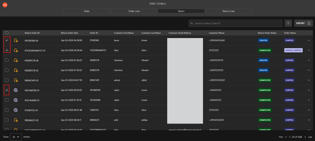Click the globe icon for R107468709-01

16,90
